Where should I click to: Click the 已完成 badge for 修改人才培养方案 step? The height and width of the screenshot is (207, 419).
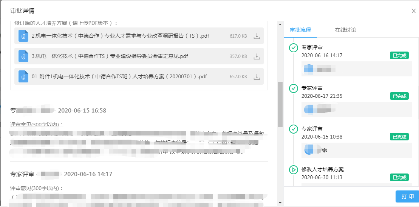coord(399,178)
